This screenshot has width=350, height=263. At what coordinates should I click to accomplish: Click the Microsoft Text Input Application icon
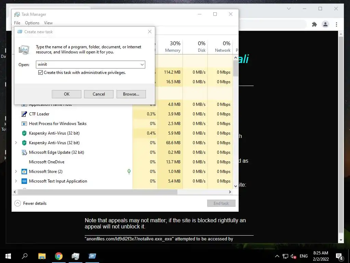(x=24, y=181)
